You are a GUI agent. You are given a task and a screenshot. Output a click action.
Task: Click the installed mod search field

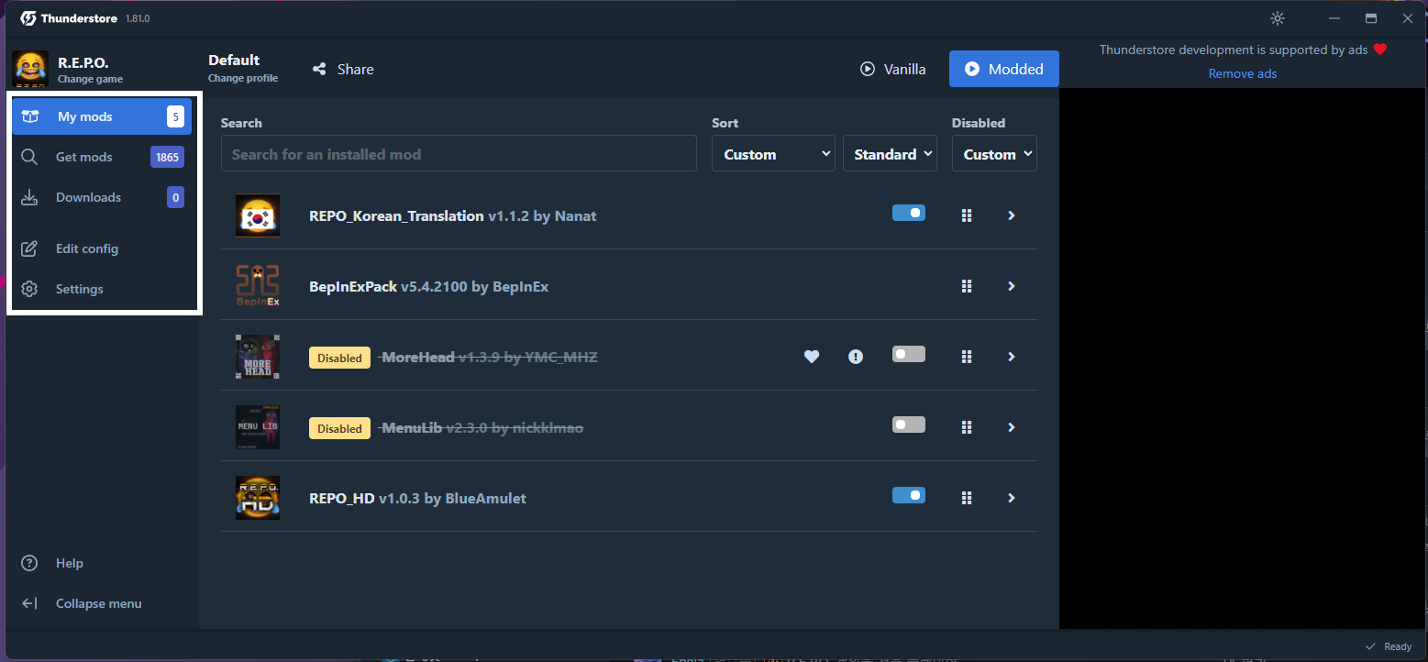[x=459, y=154]
